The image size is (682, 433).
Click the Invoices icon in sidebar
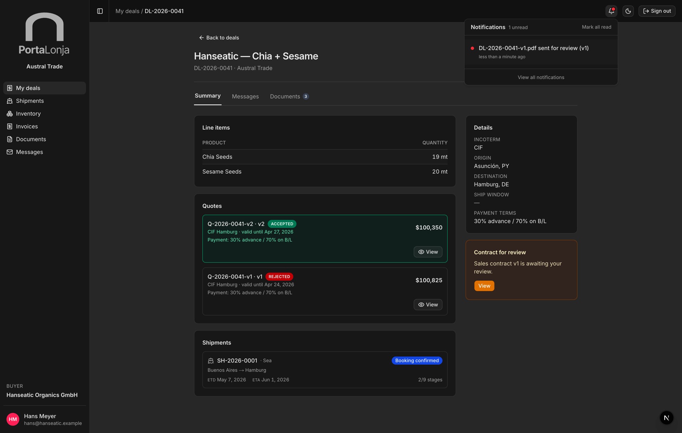click(10, 127)
